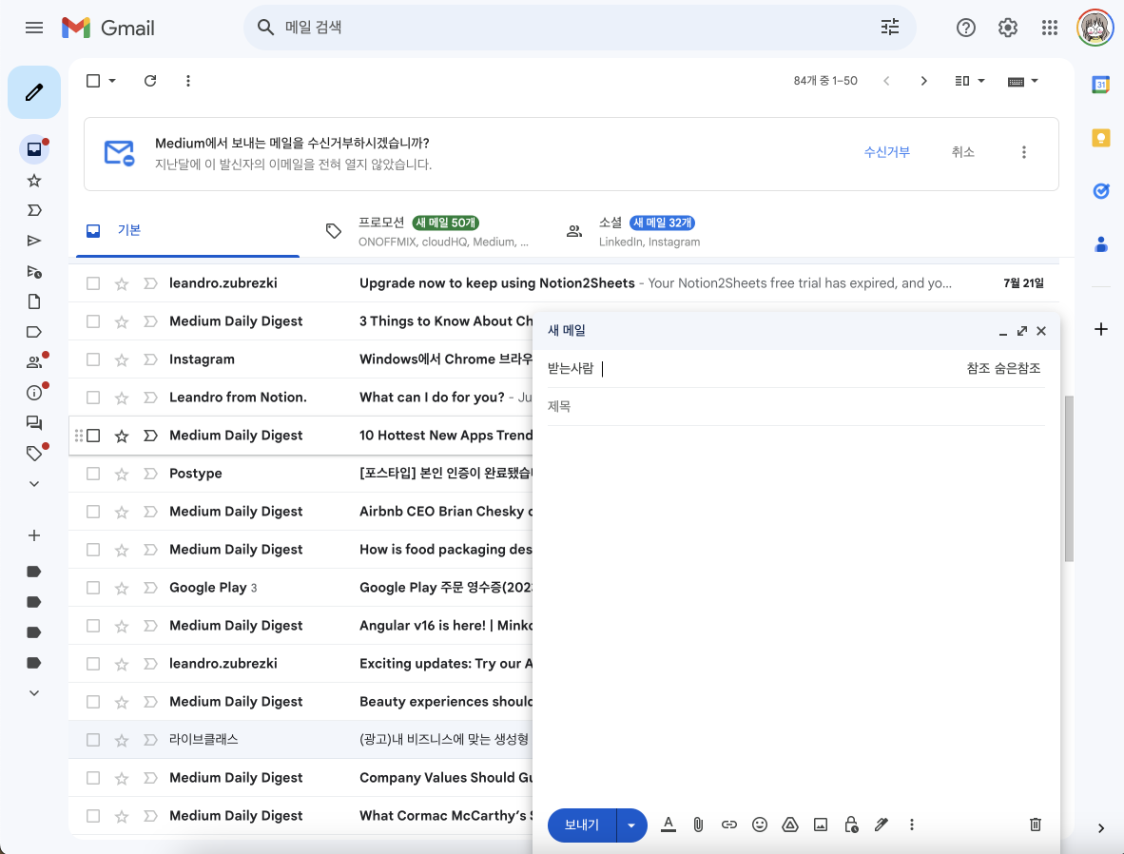
Task: Check the Postype email checkbox
Action: (93, 474)
